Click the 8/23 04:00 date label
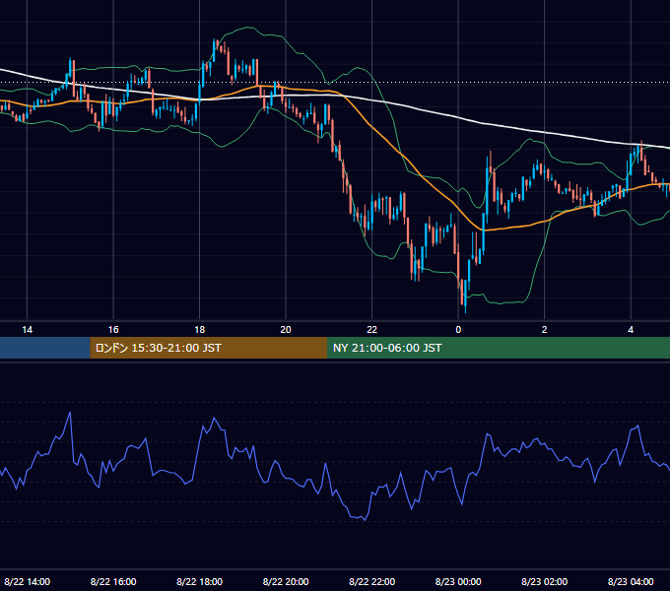This screenshot has height=591, width=670. (x=631, y=581)
